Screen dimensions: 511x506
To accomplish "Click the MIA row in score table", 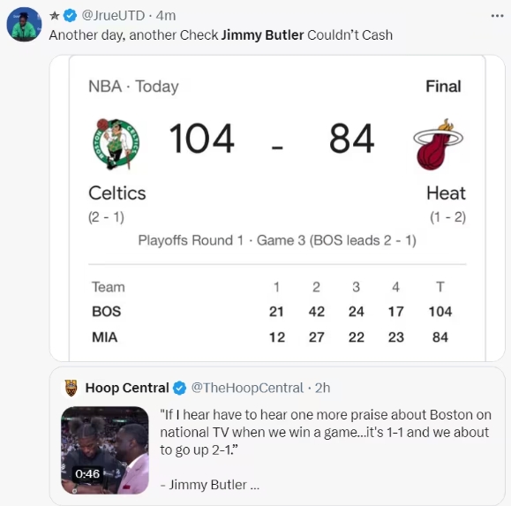I will click(270, 337).
